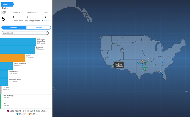This screenshot has width=190, height=117.
Task: Click the Preparedness level dots indicator
Action: point(46,21)
